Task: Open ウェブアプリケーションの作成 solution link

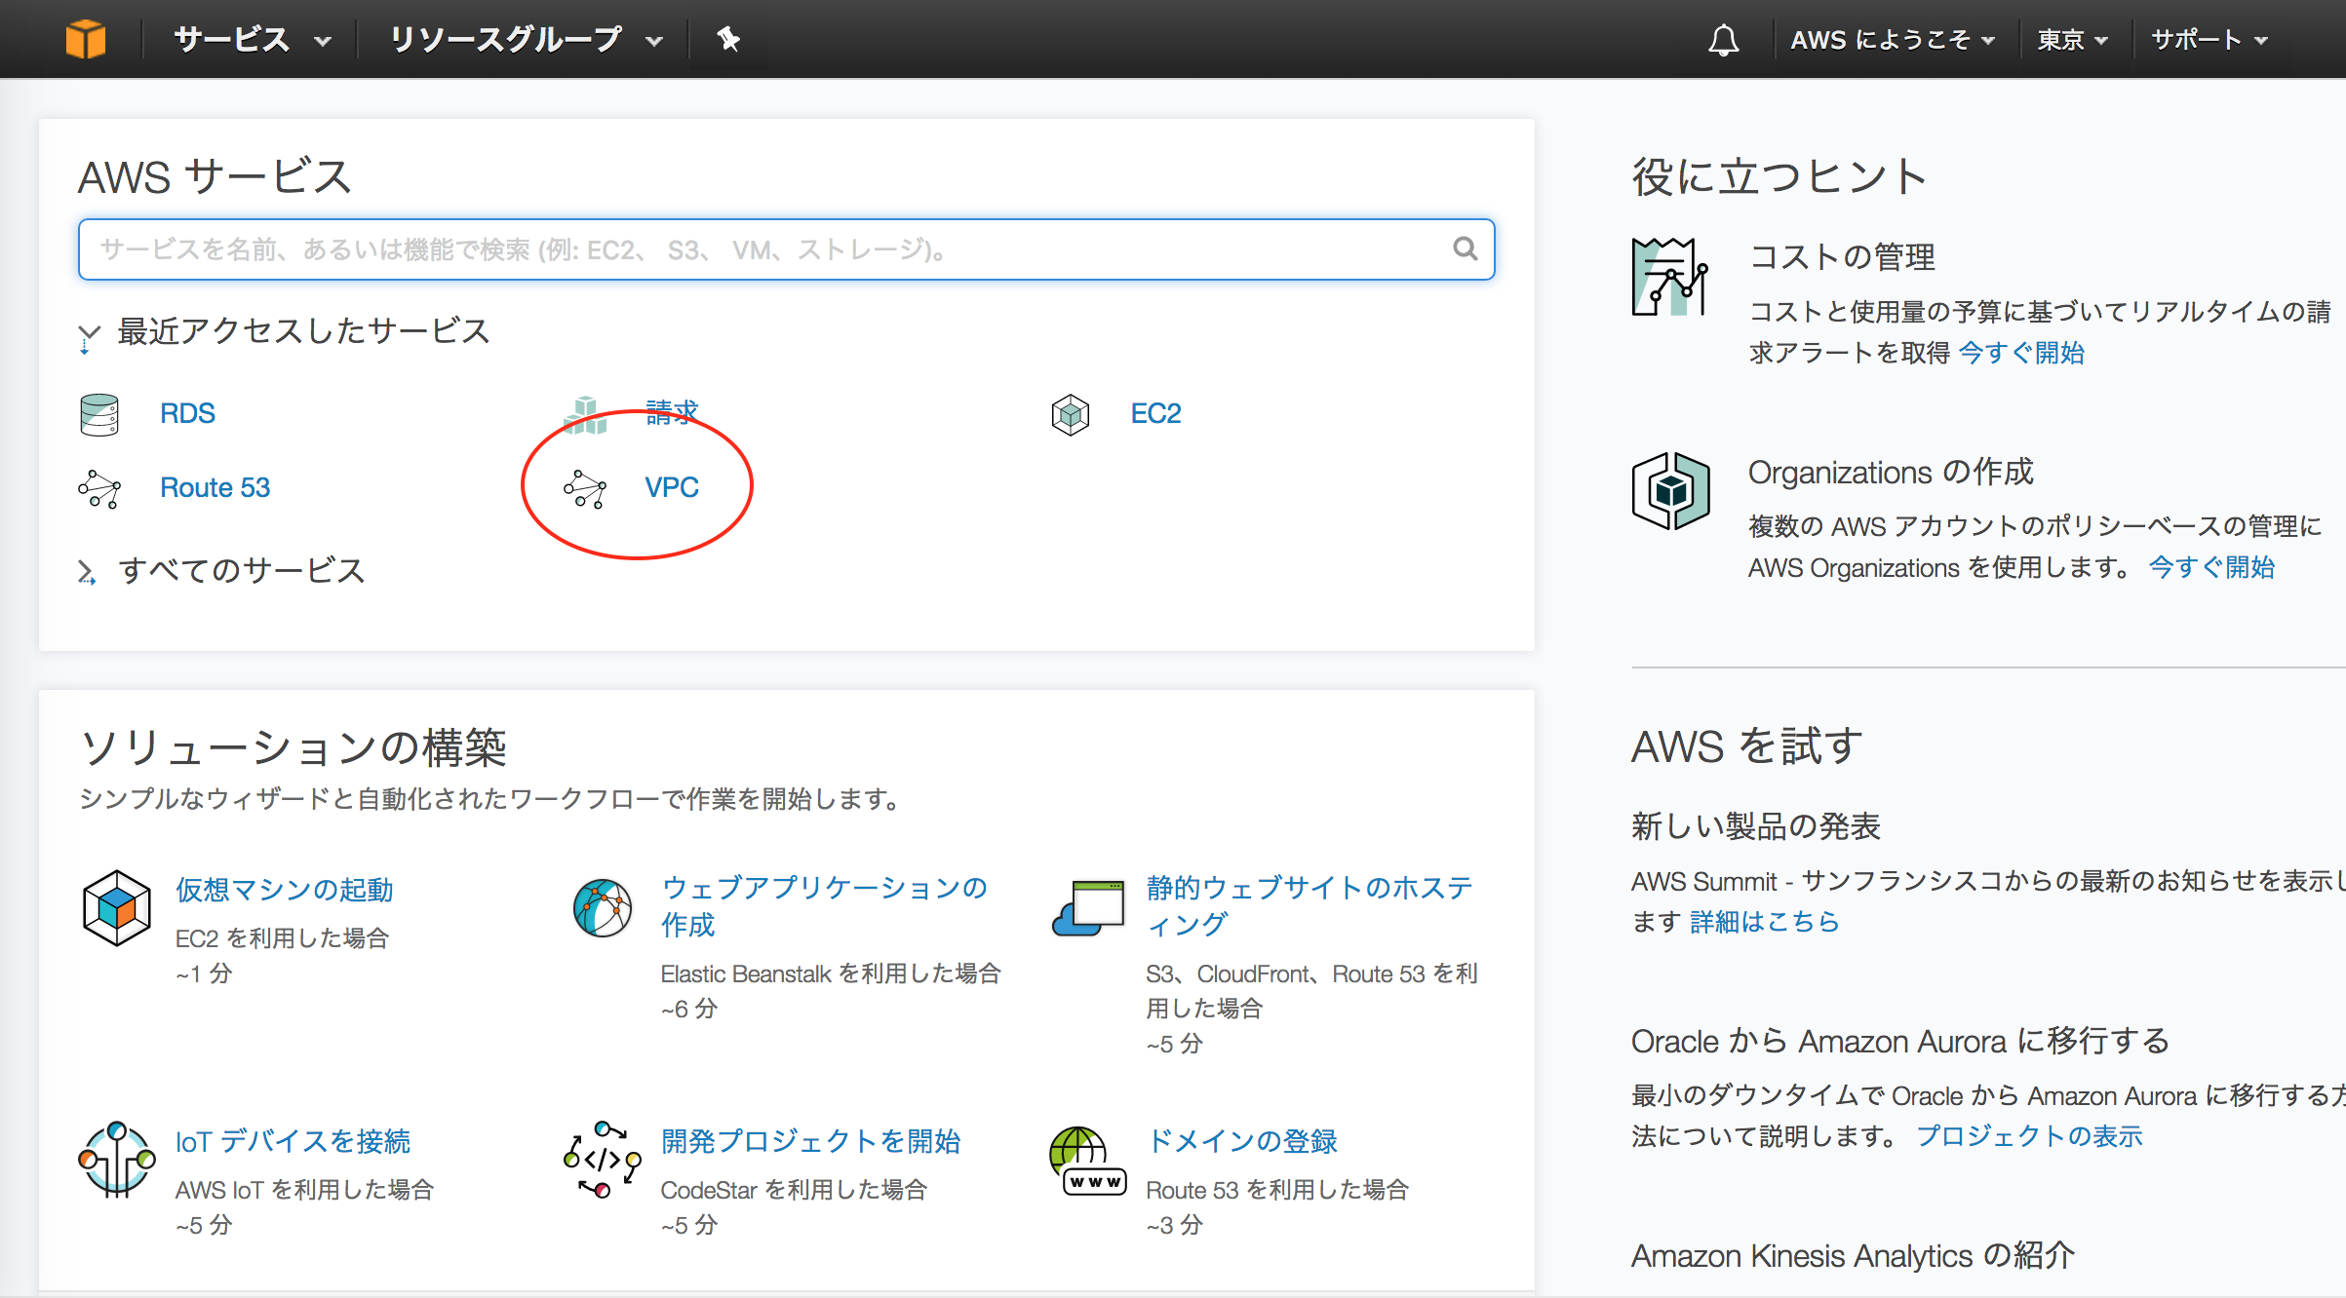Action: pyautogui.click(x=824, y=906)
